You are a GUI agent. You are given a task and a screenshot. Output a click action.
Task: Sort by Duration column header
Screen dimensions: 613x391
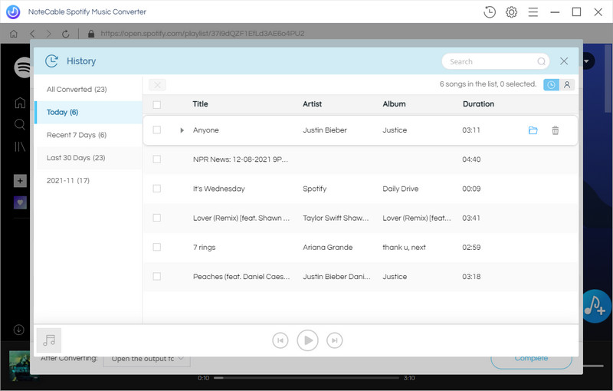(478, 104)
